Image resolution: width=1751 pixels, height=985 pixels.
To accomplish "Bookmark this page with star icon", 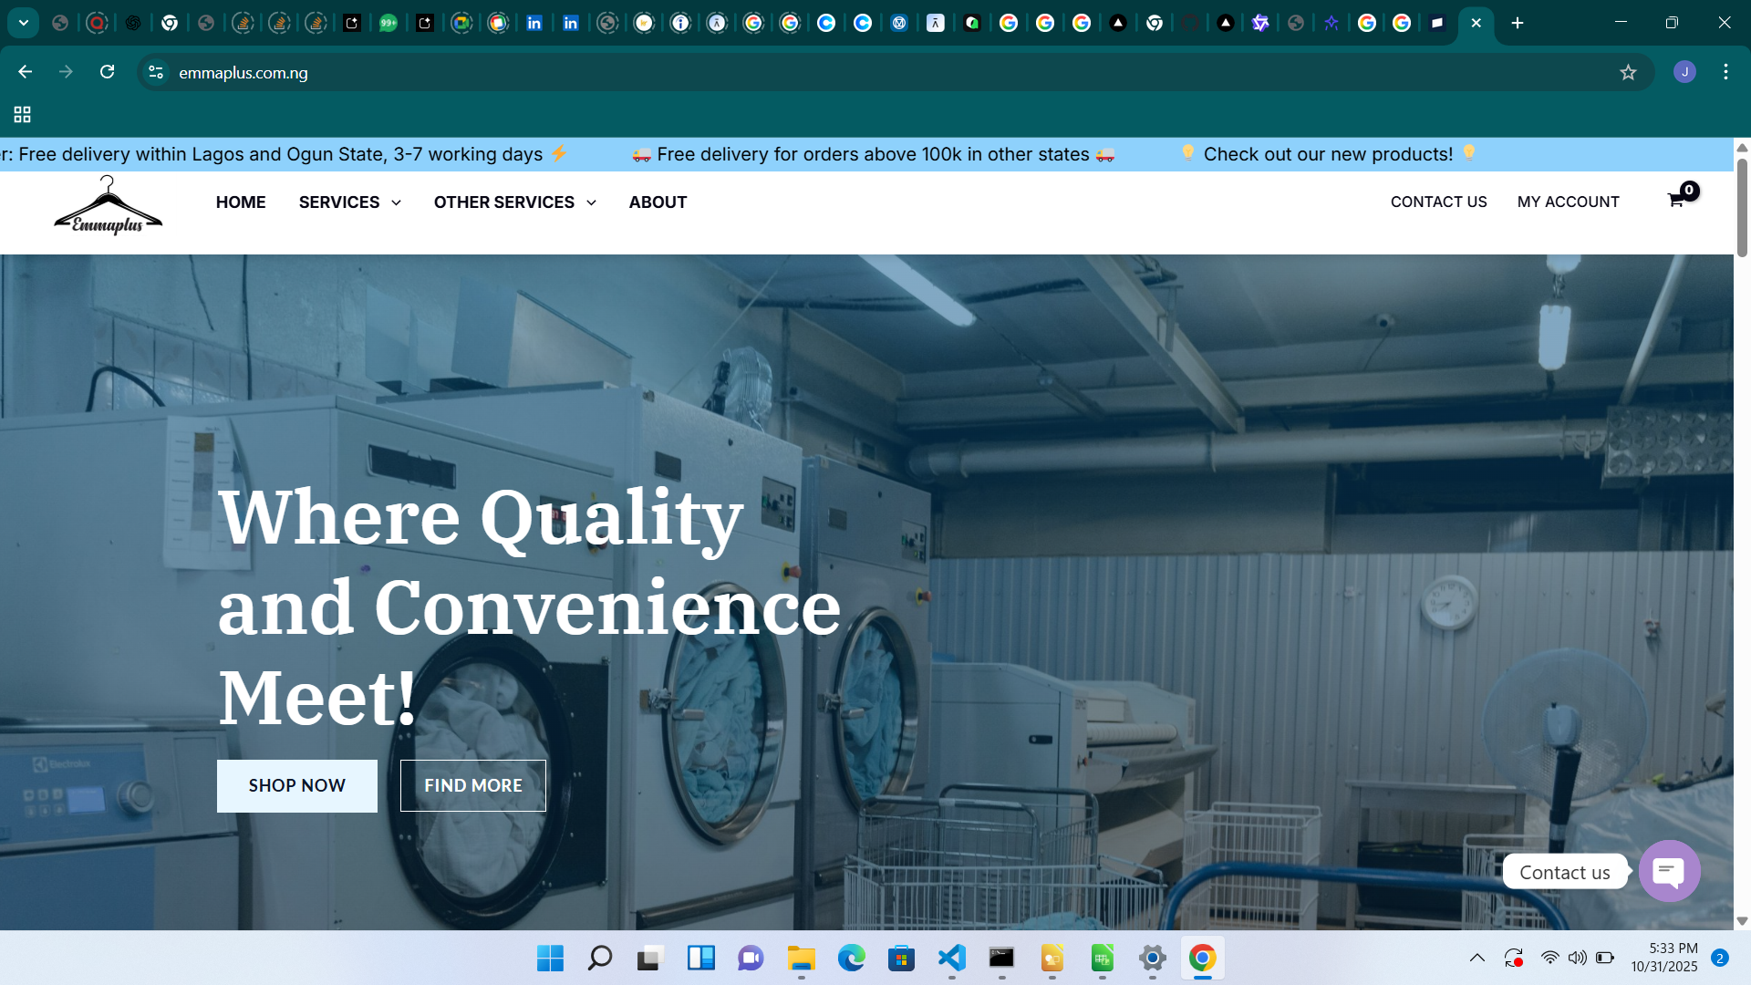I will tap(1628, 72).
